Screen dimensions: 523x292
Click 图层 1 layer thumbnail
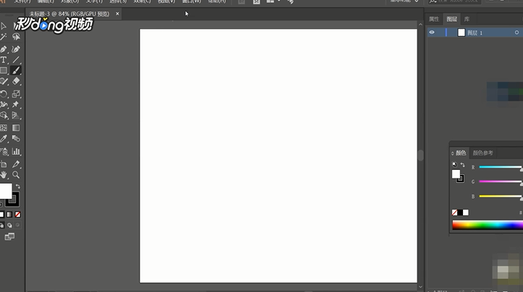point(462,33)
